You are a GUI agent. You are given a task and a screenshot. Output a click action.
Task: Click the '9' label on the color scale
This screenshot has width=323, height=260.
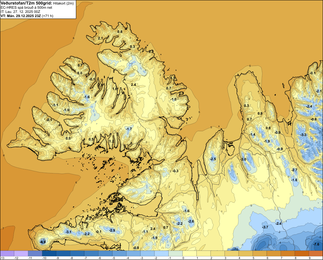pyautogui.click(x=309, y=258)
